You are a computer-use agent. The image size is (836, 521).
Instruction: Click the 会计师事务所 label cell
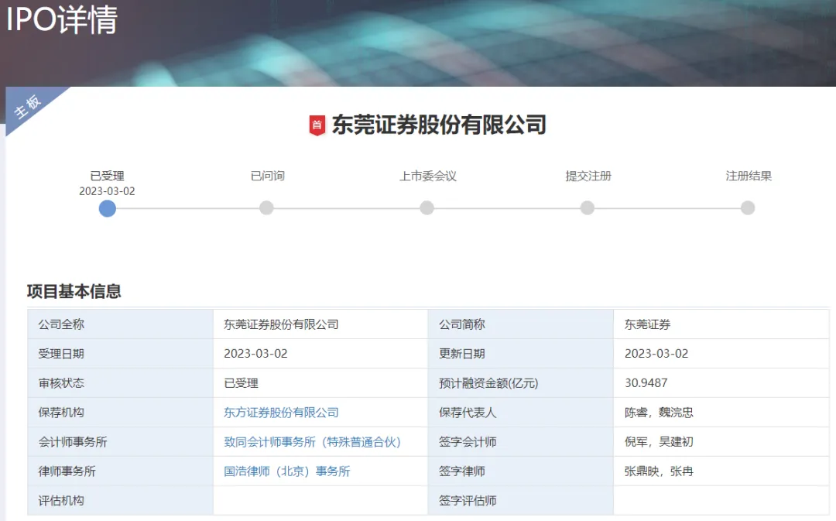pos(121,441)
